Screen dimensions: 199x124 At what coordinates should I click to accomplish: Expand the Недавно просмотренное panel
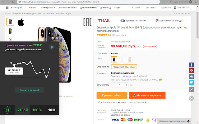(x=174, y=121)
